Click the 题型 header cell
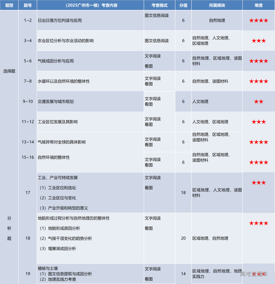275x284 pixels. 9,5
